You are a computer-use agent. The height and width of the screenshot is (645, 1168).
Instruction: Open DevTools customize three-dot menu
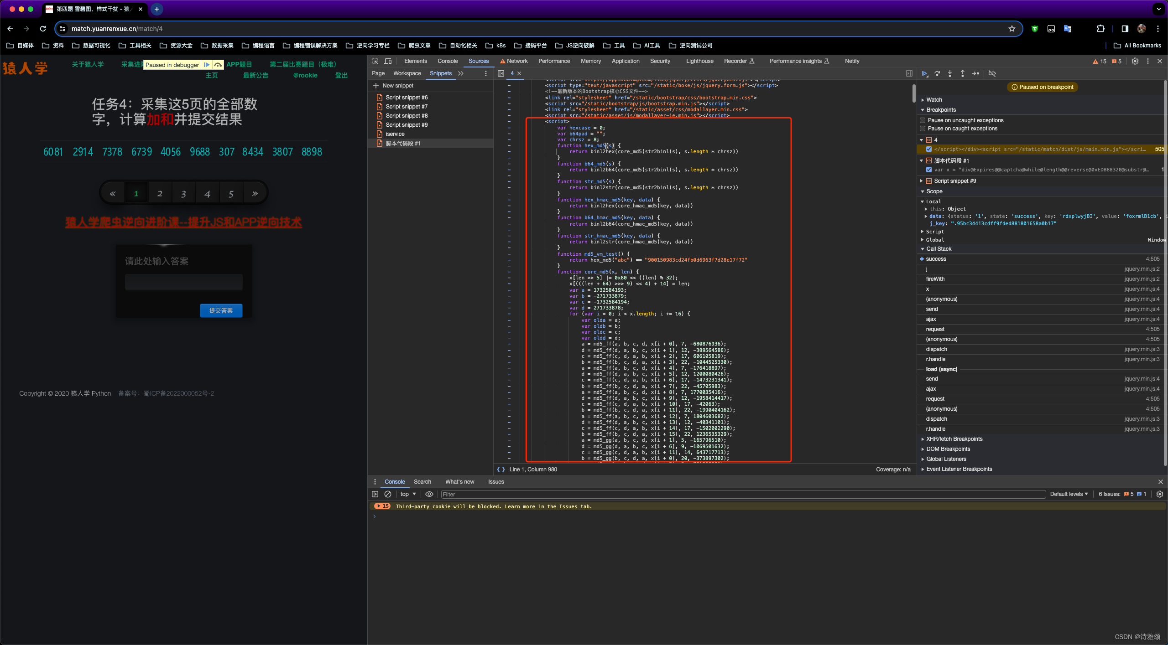click(1148, 61)
